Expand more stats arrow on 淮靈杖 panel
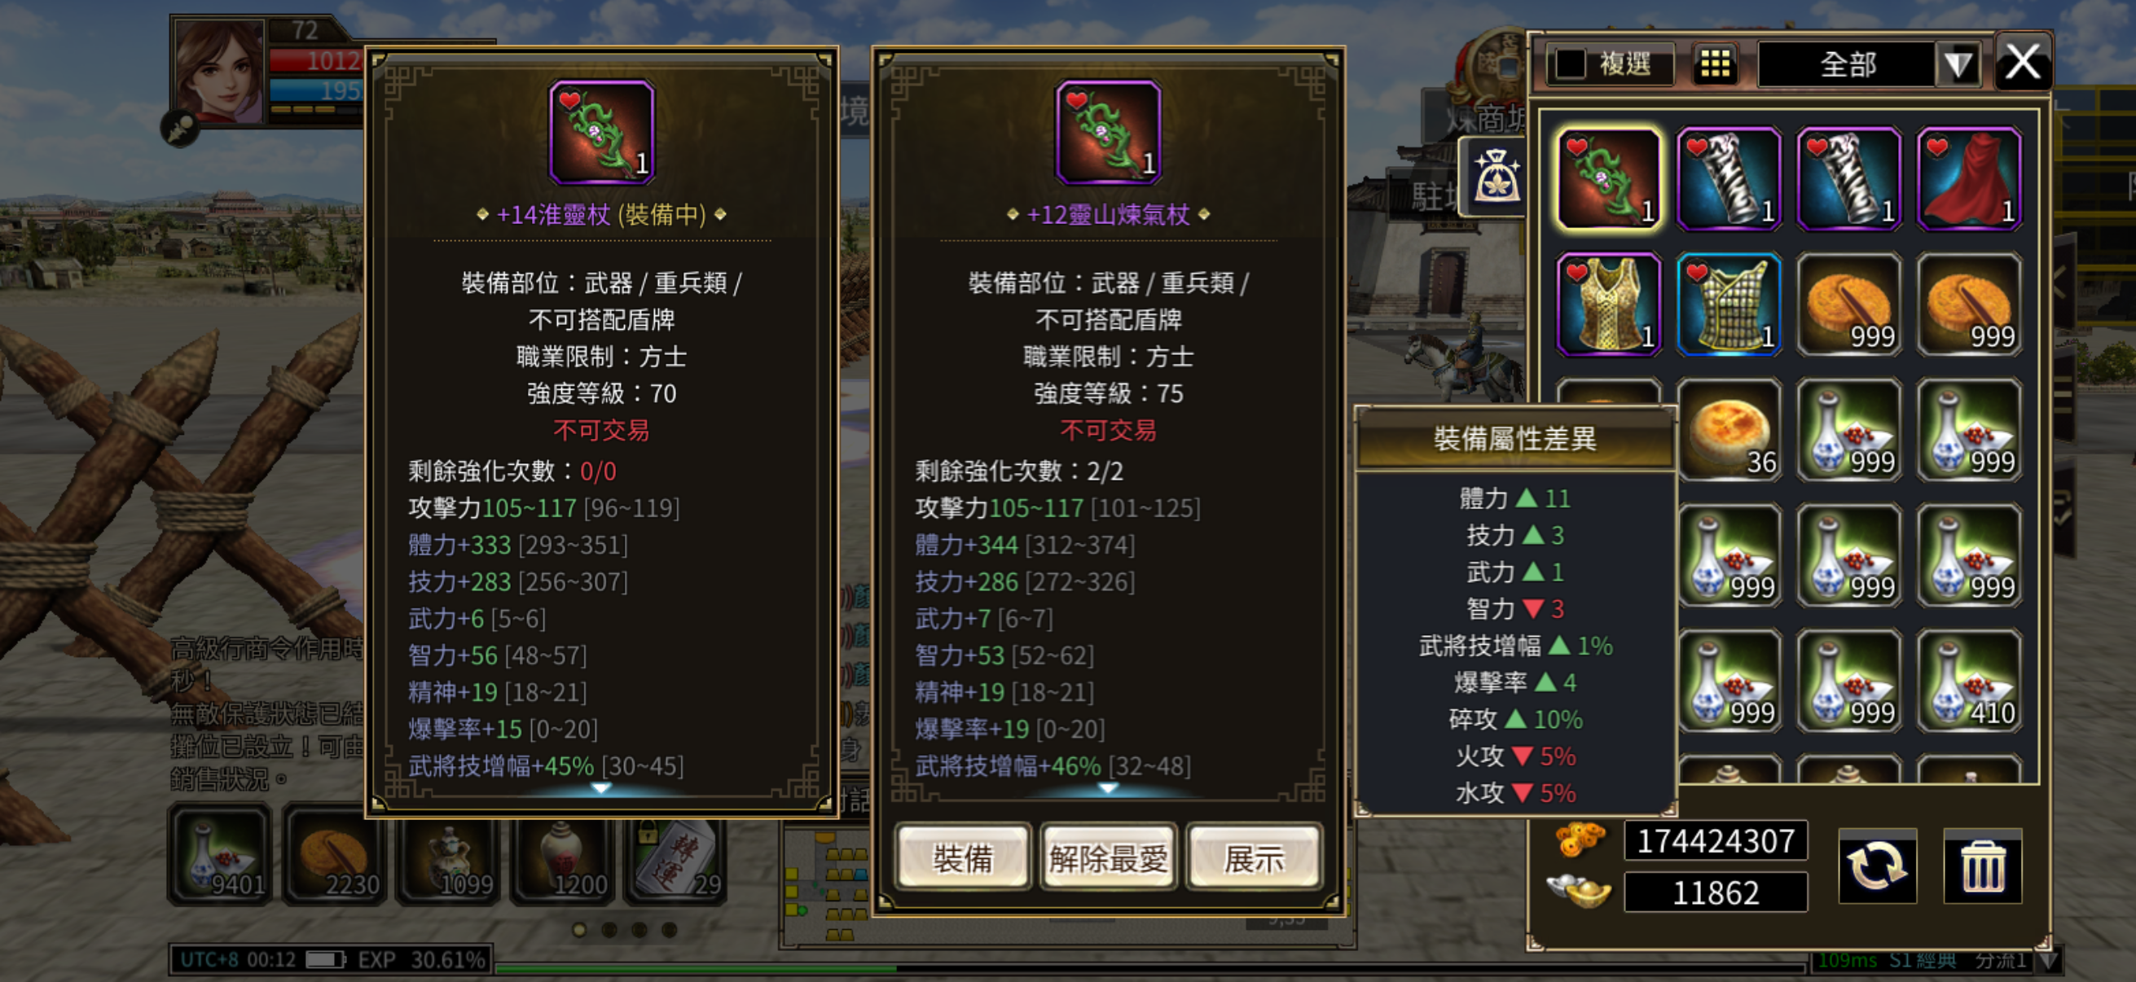This screenshot has width=2136, height=982. click(x=601, y=788)
